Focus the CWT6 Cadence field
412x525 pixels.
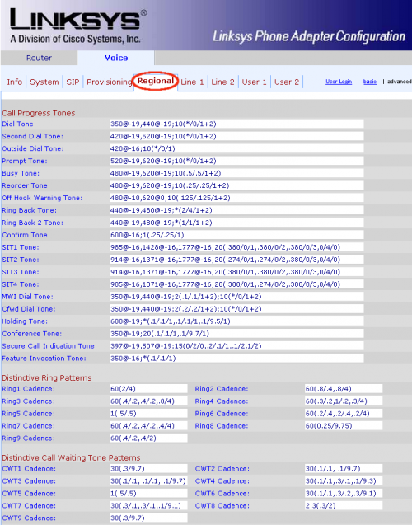[x=344, y=493]
